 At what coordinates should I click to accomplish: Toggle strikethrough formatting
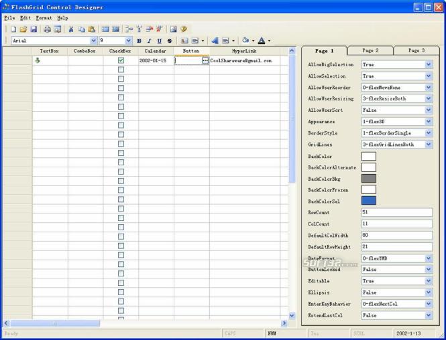coord(170,41)
